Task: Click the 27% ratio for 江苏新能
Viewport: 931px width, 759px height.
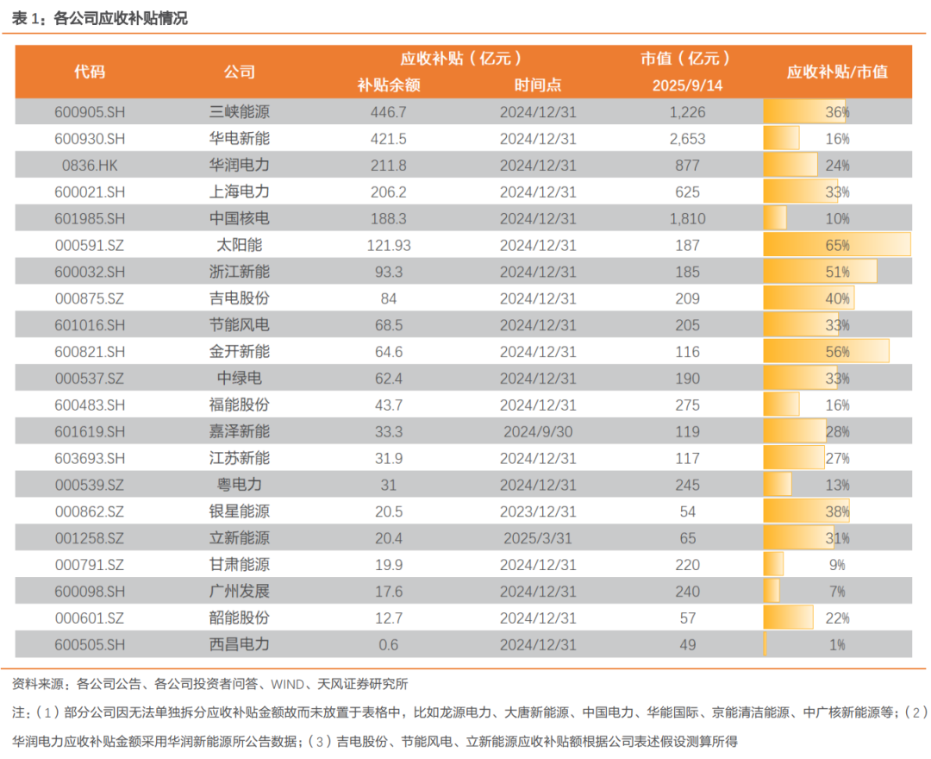Action: [x=837, y=459]
